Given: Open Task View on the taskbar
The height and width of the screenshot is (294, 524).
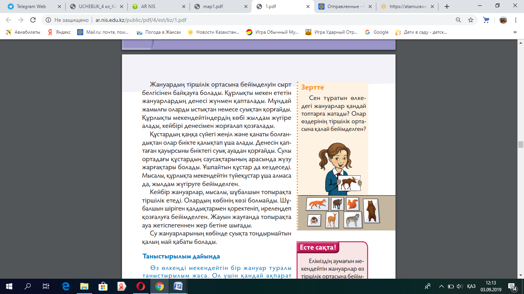Looking at the screenshot, I should pos(46,286).
